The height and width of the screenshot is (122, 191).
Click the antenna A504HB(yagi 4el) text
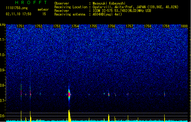(x=107, y=14)
